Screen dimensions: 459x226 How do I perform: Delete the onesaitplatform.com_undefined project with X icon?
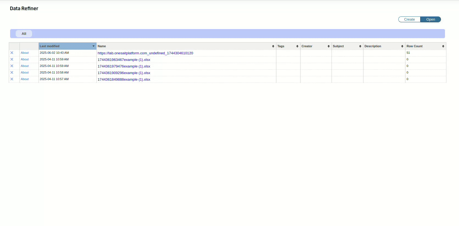(x=12, y=53)
